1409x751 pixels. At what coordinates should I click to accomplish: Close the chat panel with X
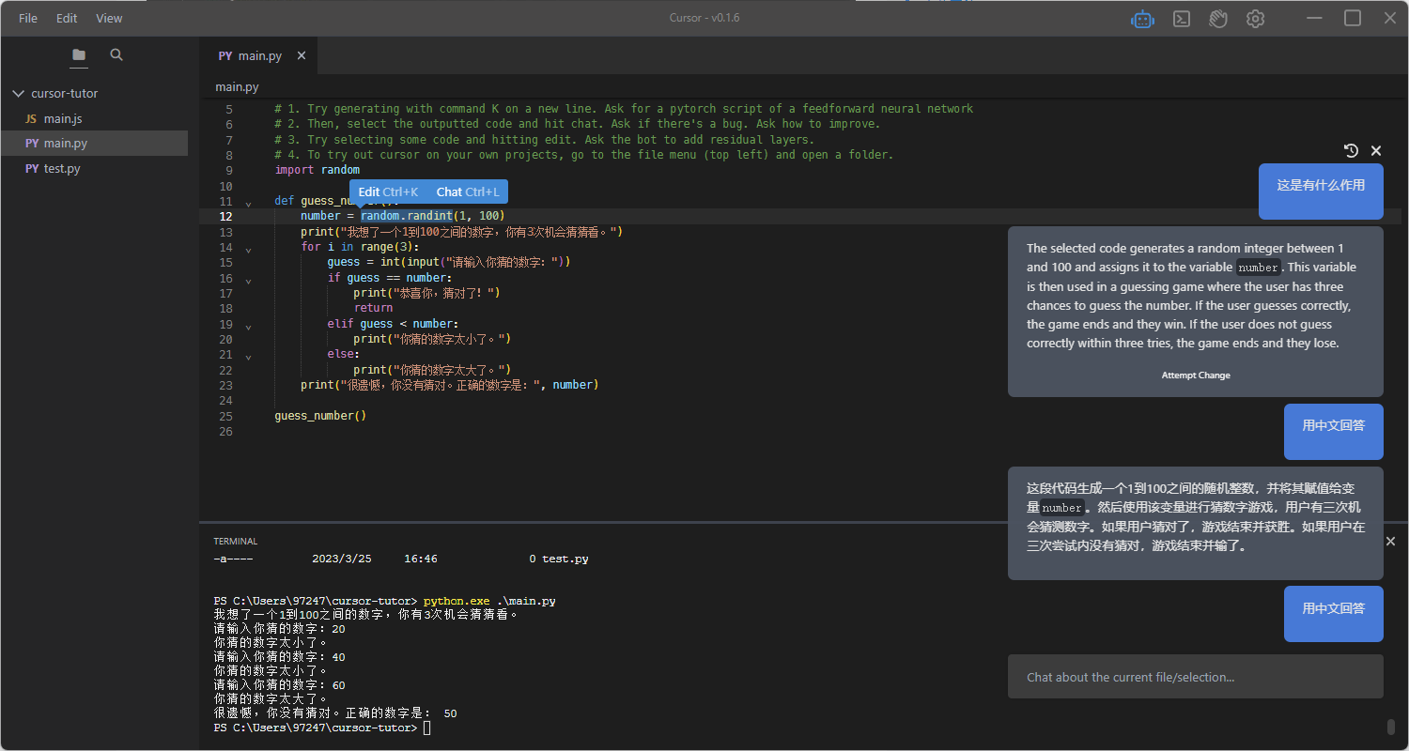[x=1376, y=150]
